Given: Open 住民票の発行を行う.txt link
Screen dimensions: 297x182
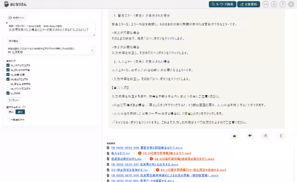Looking at the screenshot, I should pyautogui.click(x=126, y=159).
